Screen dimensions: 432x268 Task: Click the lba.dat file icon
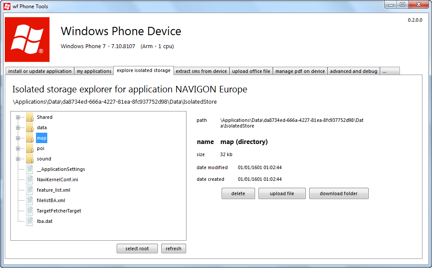(x=29, y=221)
